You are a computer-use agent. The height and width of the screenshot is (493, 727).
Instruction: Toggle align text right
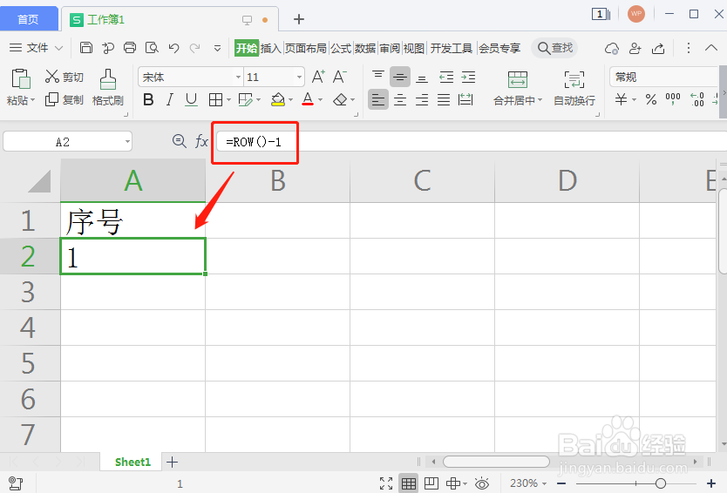tap(421, 99)
